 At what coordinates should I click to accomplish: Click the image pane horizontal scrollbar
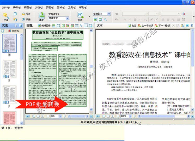click(x=78, y=116)
